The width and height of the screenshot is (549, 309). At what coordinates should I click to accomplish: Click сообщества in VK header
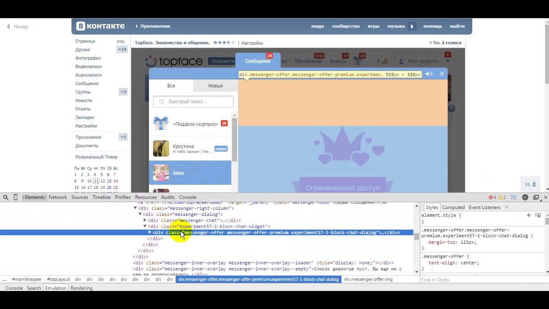[346, 26]
